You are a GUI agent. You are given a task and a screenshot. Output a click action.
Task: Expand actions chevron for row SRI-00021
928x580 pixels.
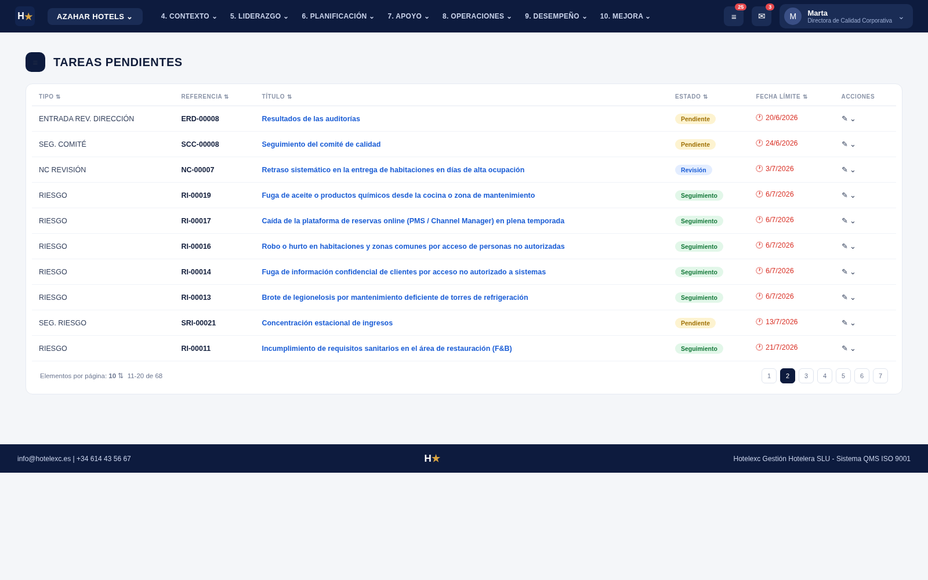[853, 323]
